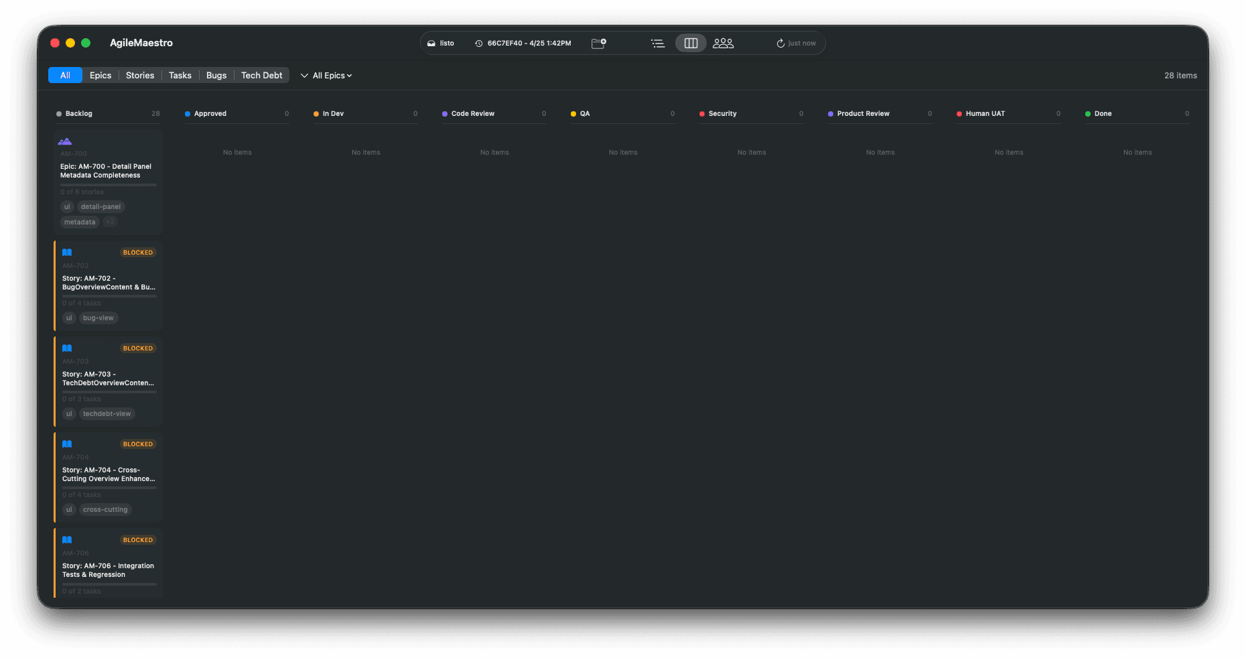Switch to the Stories tab
The height and width of the screenshot is (658, 1246).
tap(140, 75)
